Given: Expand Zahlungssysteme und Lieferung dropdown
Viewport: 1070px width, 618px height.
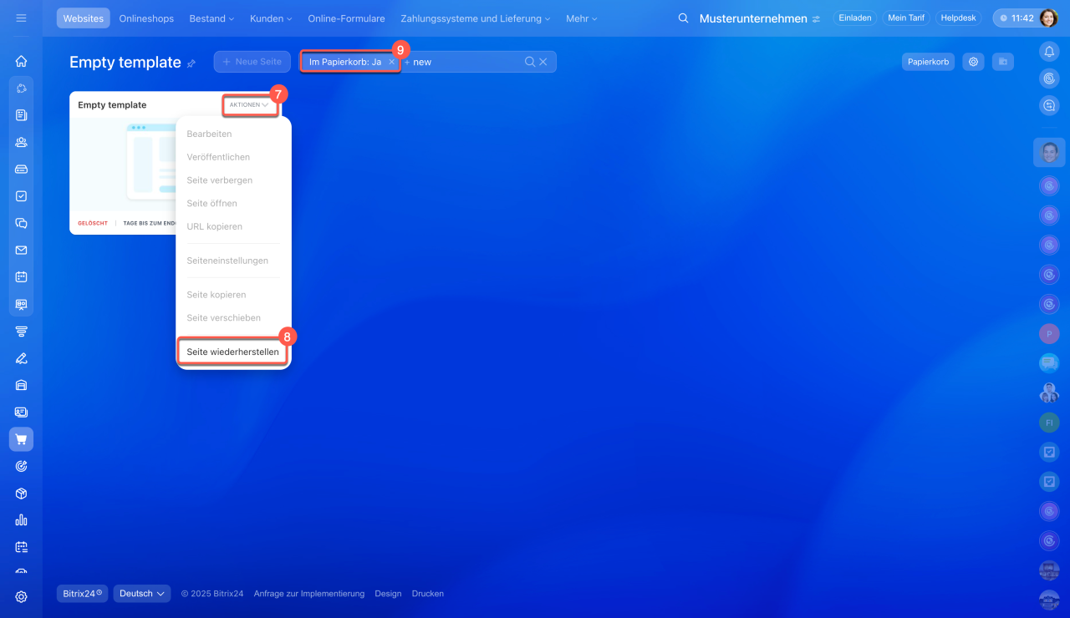Looking at the screenshot, I should (x=476, y=18).
